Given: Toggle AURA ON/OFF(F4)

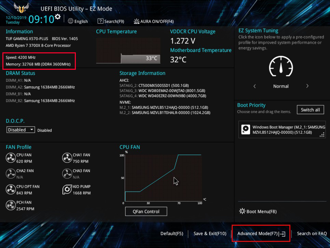Looking at the screenshot, I should click(154, 21).
